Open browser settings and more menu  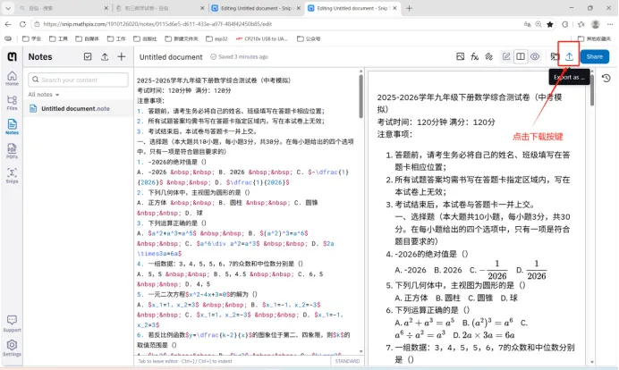click(x=610, y=24)
